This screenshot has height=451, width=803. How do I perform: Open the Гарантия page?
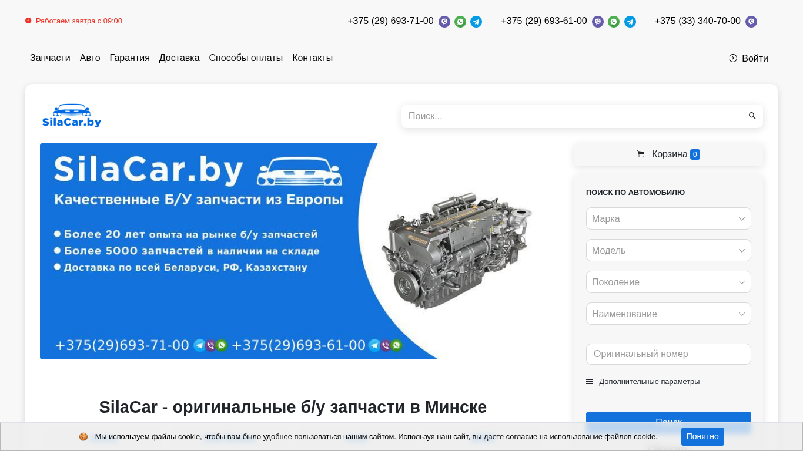pos(130,58)
